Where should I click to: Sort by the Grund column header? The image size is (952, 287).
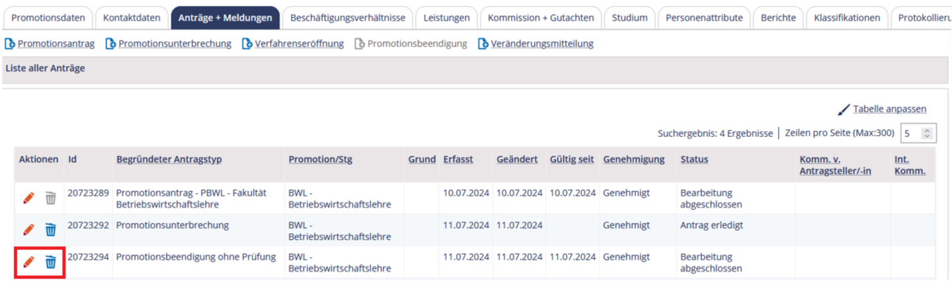point(422,159)
